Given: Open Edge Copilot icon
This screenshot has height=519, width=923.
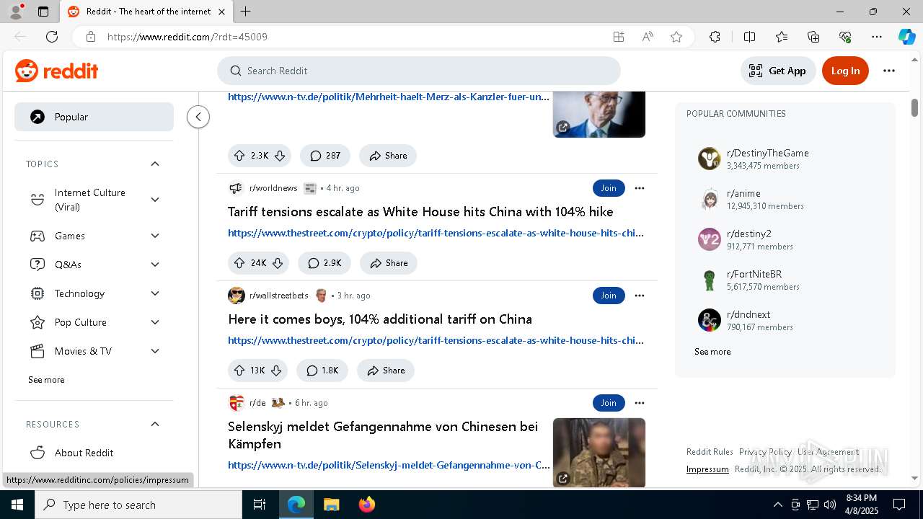Looking at the screenshot, I should (906, 37).
